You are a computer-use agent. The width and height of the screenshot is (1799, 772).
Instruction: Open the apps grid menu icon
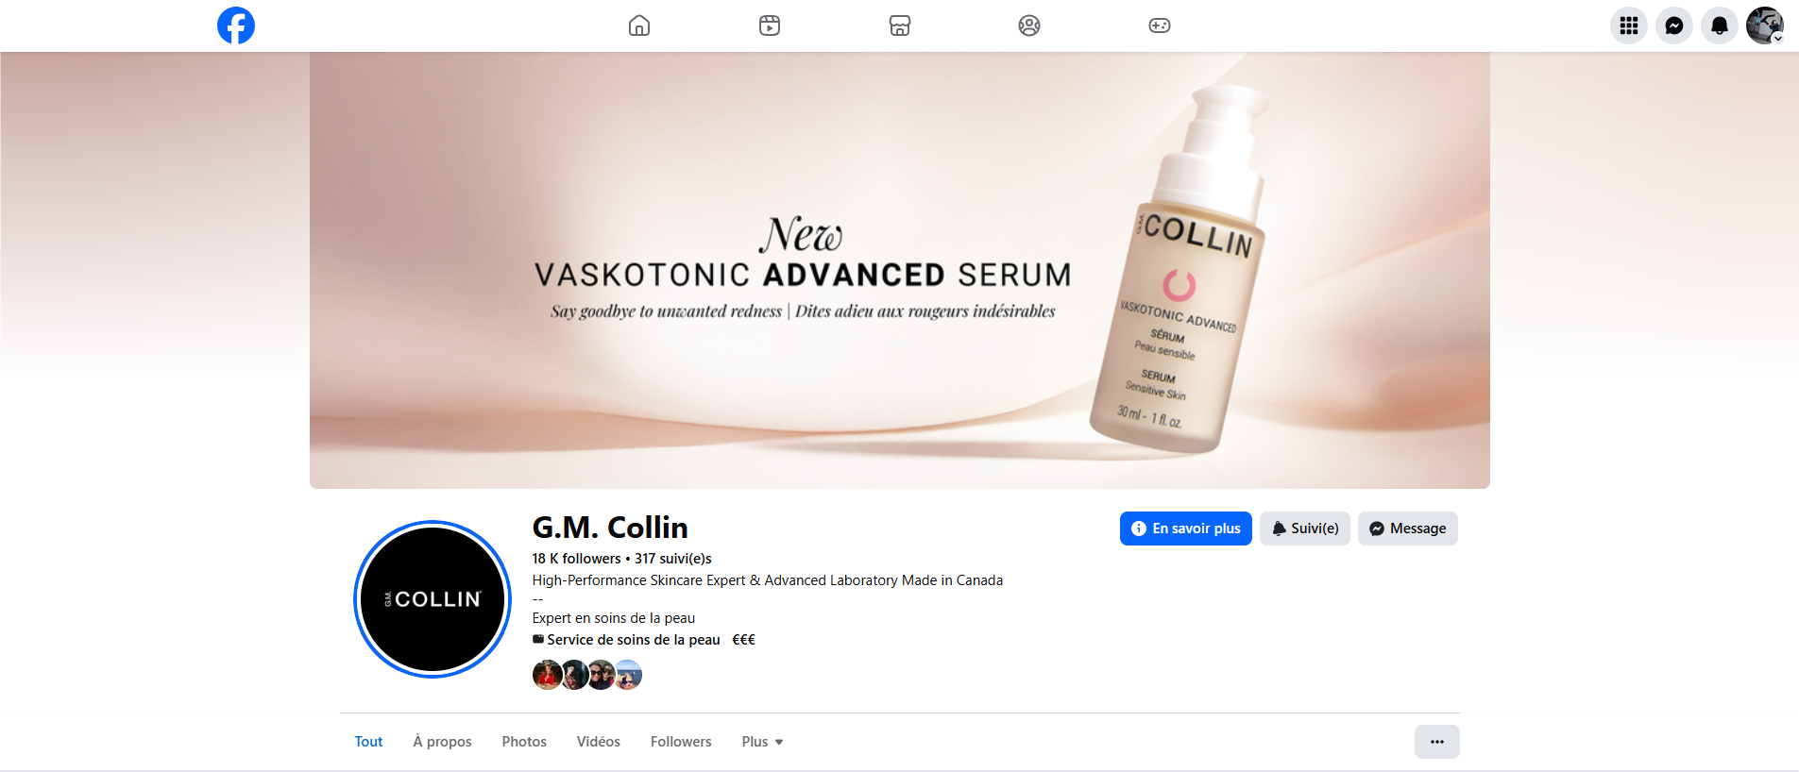pyautogui.click(x=1629, y=25)
